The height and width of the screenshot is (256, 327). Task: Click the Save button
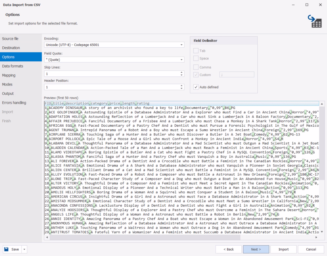[12, 249]
